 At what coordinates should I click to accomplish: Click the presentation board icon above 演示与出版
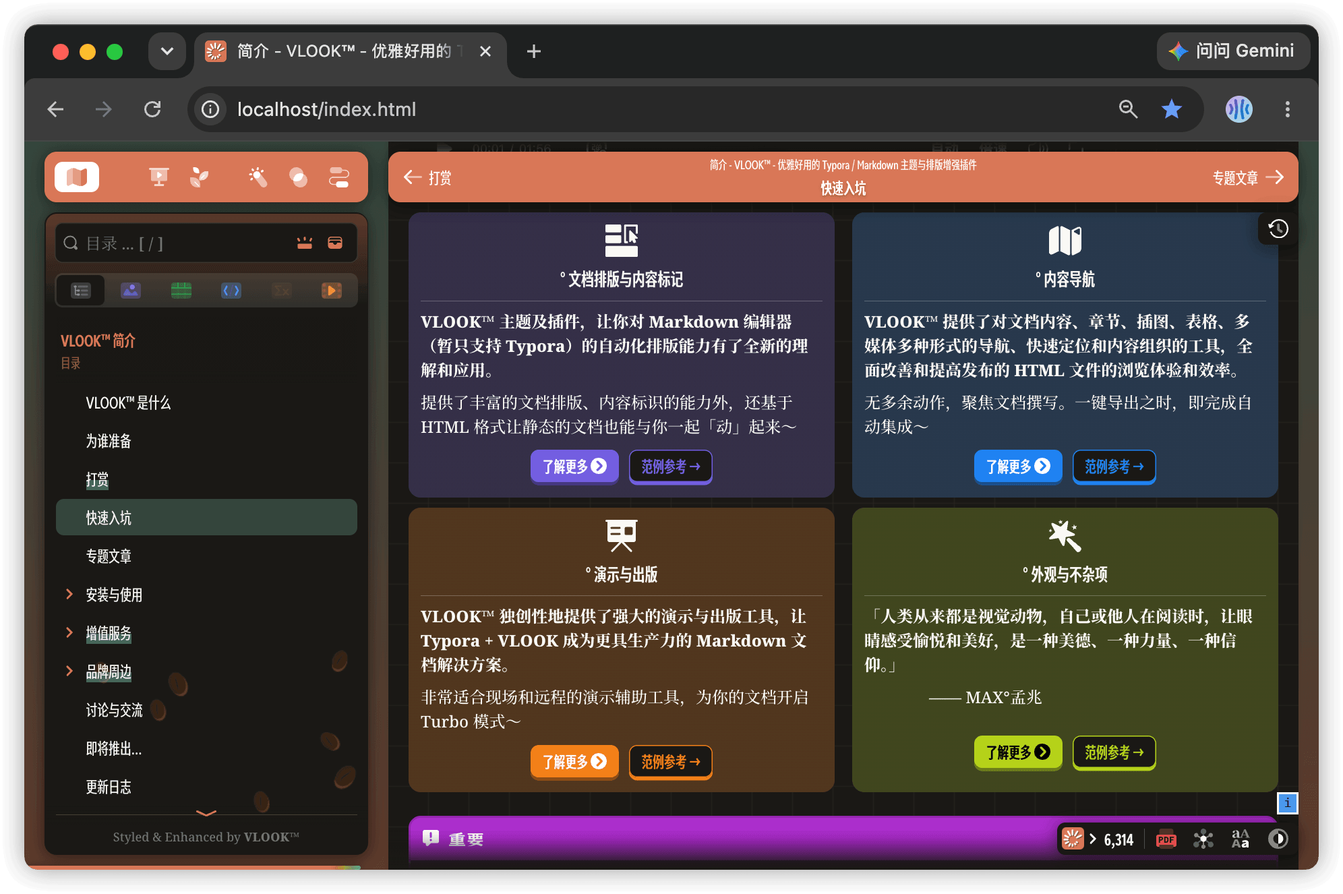coord(622,536)
